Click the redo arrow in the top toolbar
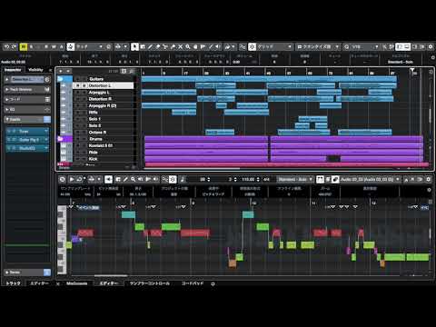 [14, 46]
